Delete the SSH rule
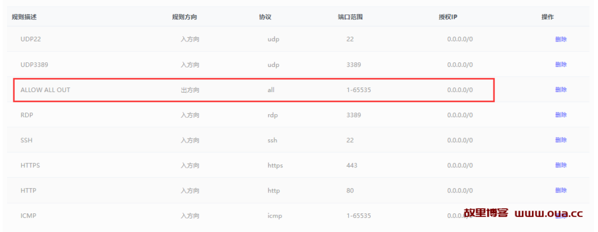 [561, 140]
